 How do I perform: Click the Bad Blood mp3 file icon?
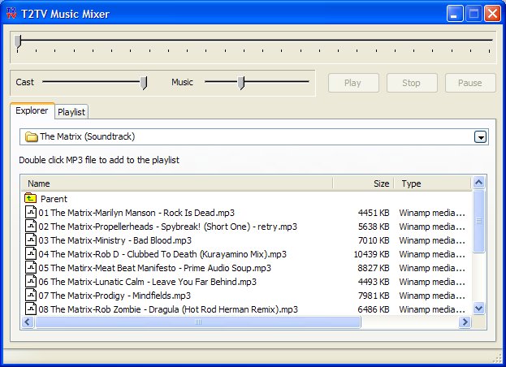click(x=31, y=240)
